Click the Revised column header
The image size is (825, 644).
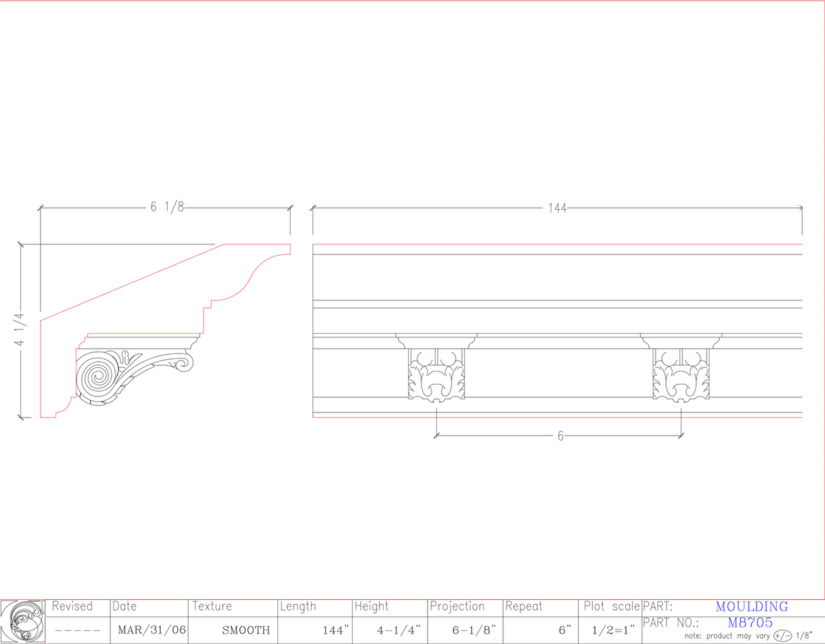coord(72,606)
